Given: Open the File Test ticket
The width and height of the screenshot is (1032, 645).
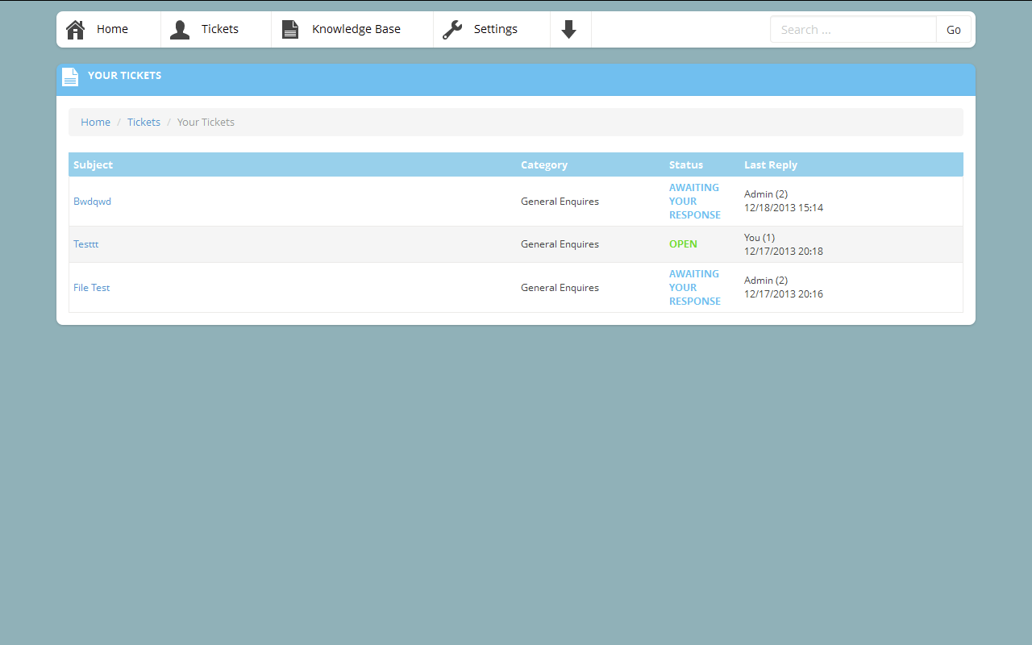Looking at the screenshot, I should (x=91, y=287).
